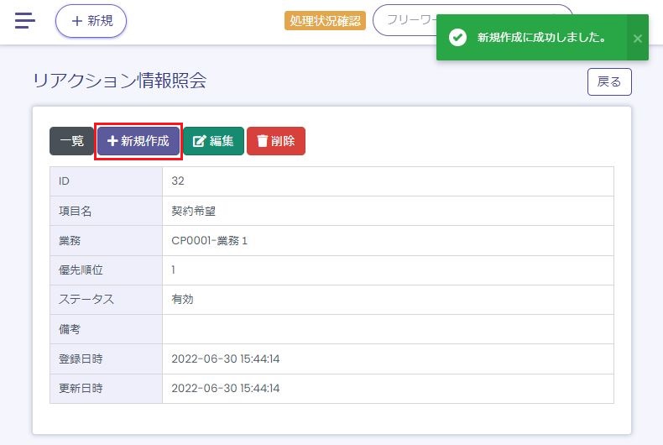Click the 更新日時 row label

point(81,389)
